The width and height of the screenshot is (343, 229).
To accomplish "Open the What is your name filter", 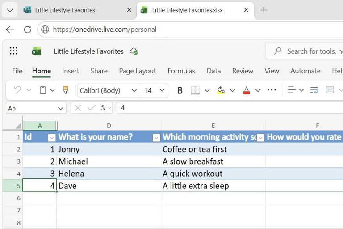I will (156, 138).
